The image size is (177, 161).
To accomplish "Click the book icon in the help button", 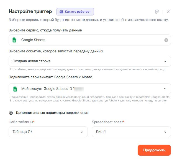I will [x=61, y=12].
